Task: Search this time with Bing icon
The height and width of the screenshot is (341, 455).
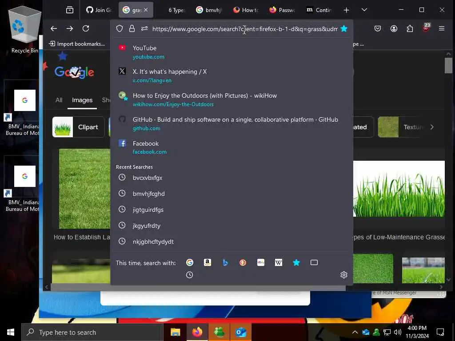Action: pos(225,262)
